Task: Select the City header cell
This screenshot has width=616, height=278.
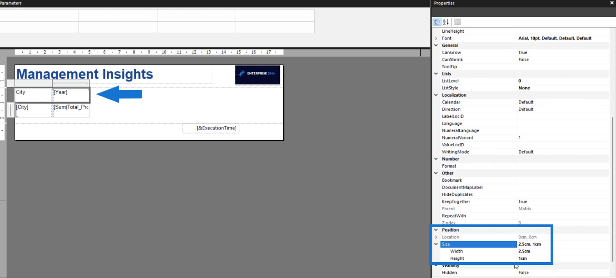Action: coord(34,95)
